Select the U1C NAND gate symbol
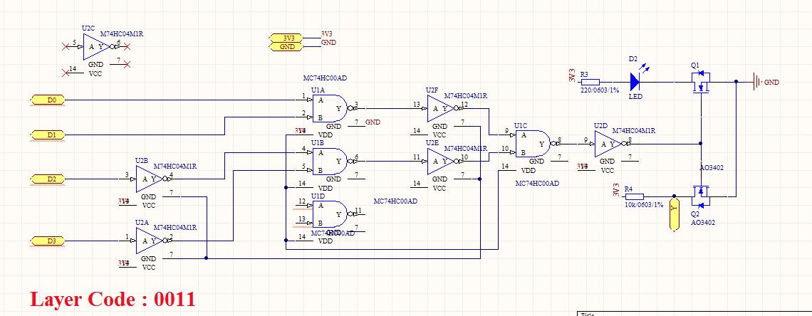Screen dimensions: 812x316 point(534,142)
